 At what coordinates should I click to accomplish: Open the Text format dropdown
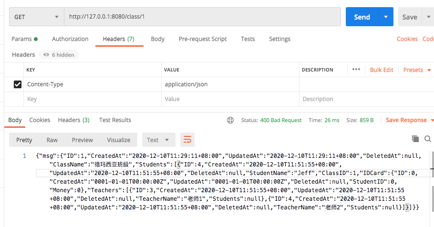click(158, 140)
